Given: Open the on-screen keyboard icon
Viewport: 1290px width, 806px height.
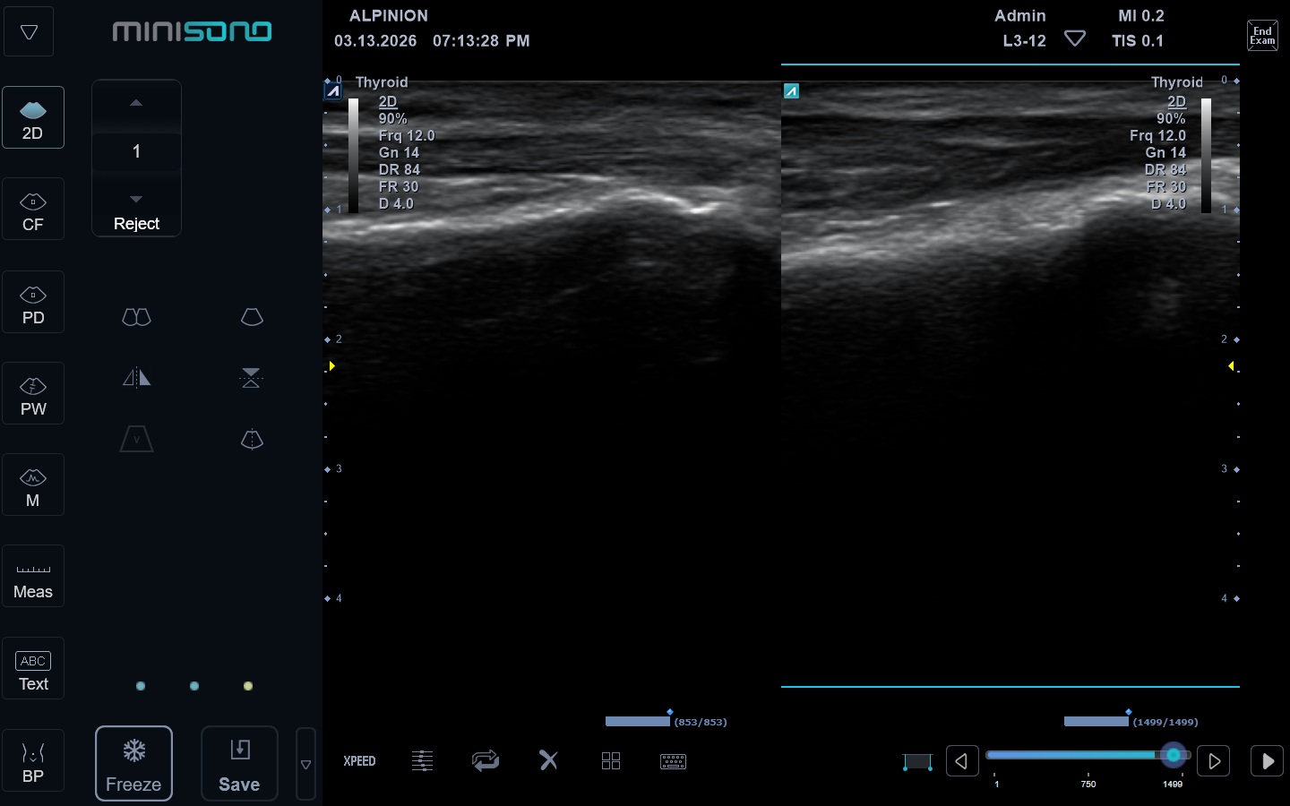Looking at the screenshot, I should pyautogui.click(x=673, y=761).
